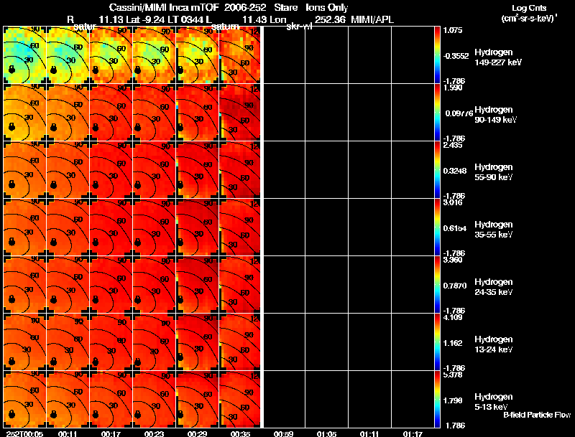Pick the Hydrogen 35-55 keV panel at 00:35
This screenshot has width=575, height=437.
click(240, 227)
